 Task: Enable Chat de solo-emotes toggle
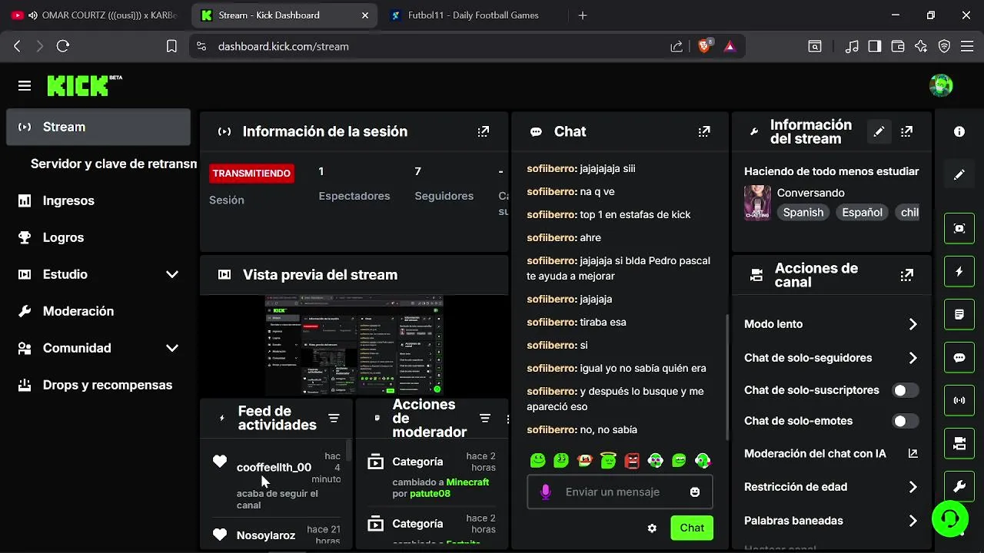pos(905,421)
